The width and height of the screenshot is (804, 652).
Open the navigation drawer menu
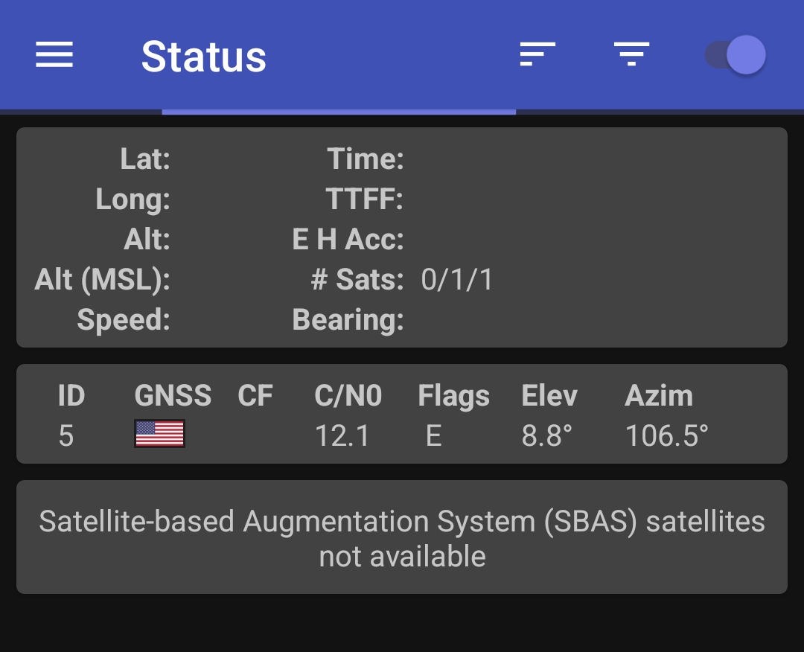(x=54, y=55)
